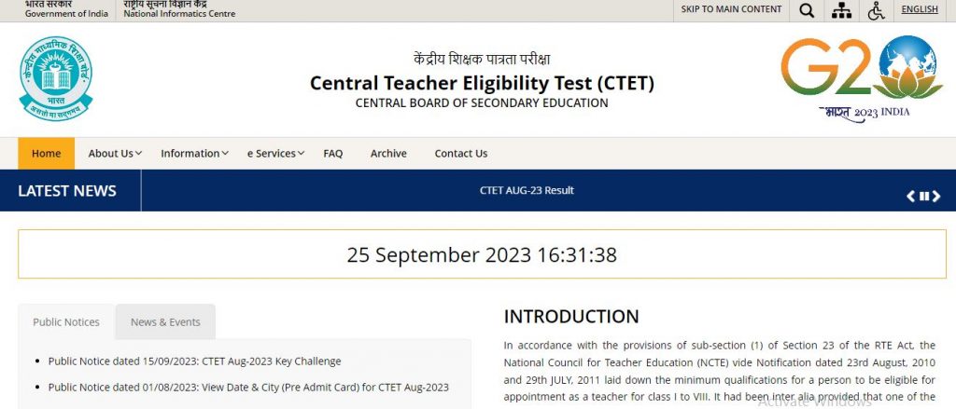Image resolution: width=956 pixels, height=409 pixels.
Task: Click Skip to Main Content link
Action: click(x=731, y=9)
